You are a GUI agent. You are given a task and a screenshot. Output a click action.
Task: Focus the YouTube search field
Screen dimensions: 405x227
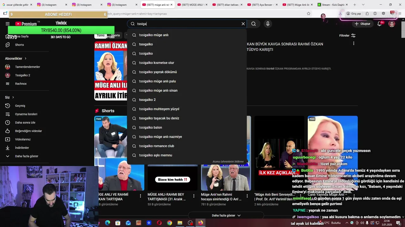click(x=187, y=24)
